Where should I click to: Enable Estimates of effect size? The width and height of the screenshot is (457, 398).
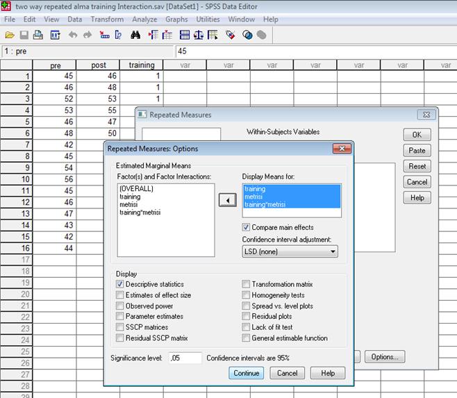[119, 295]
